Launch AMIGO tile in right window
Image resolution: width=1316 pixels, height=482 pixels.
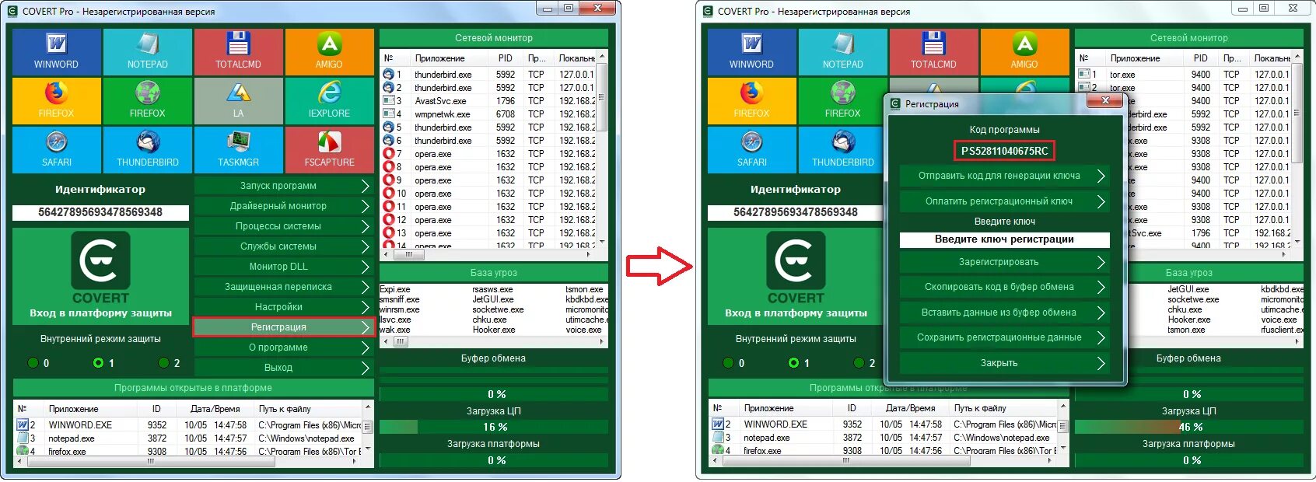pyautogui.click(x=1024, y=52)
